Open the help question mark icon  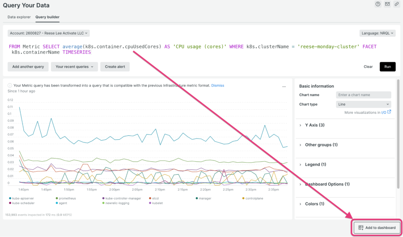click(x=378, y=4)
